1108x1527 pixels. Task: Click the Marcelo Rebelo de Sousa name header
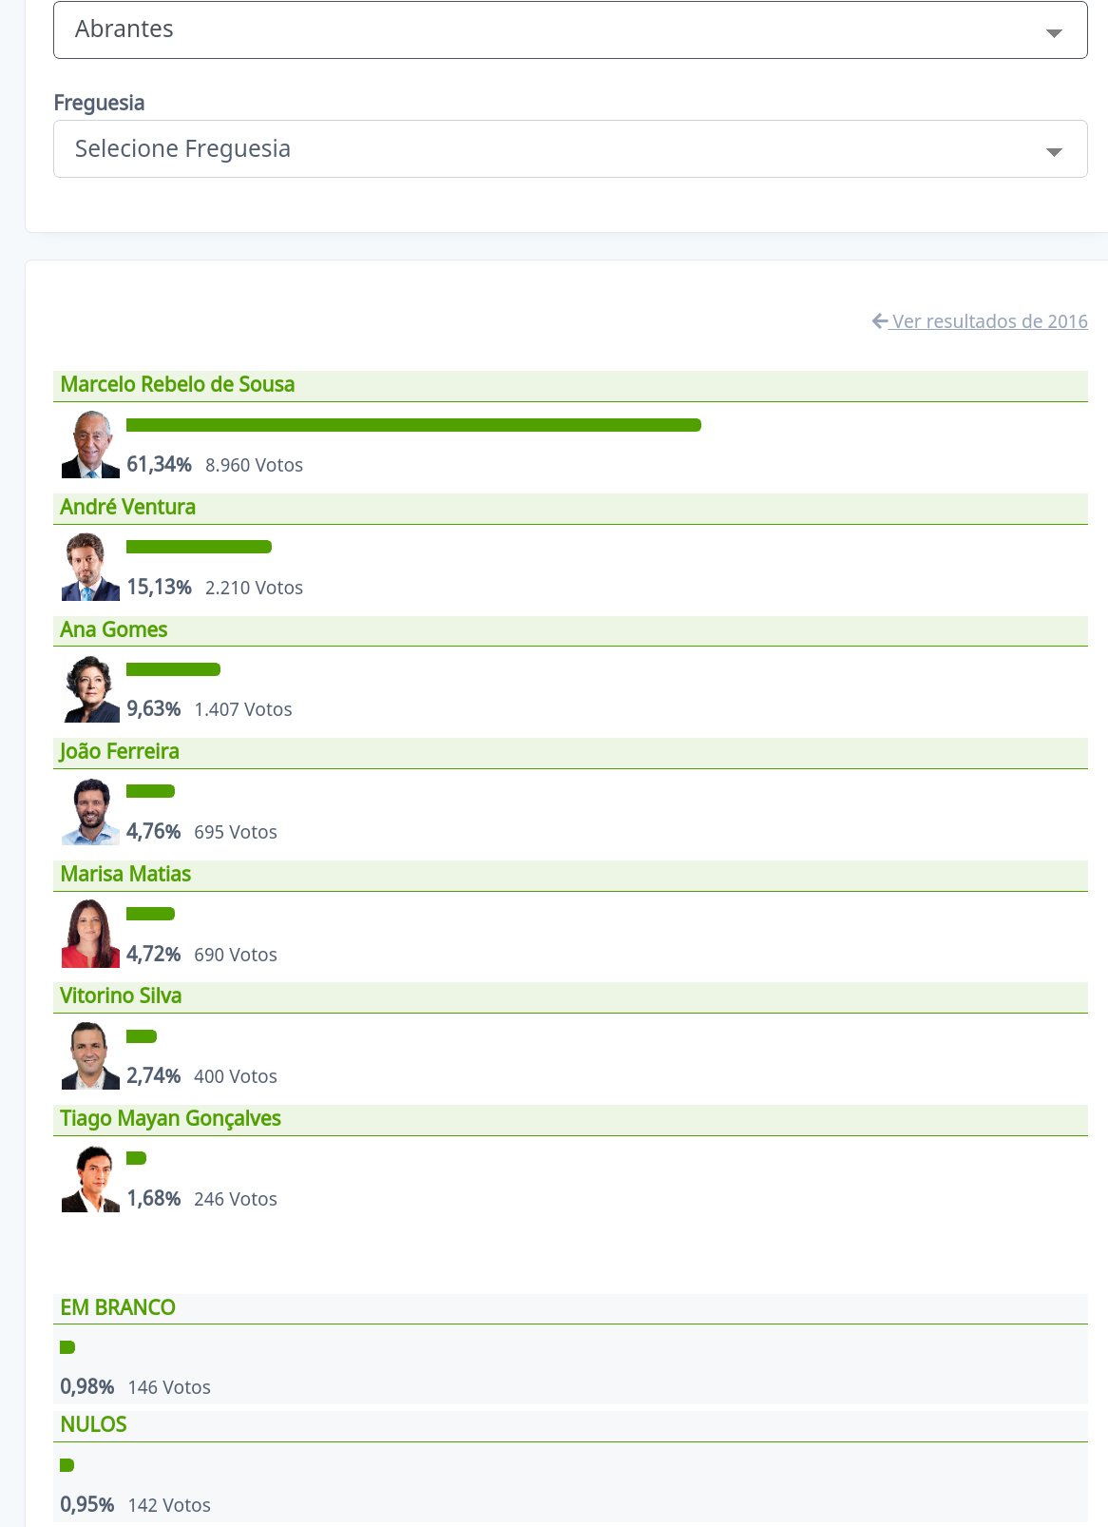[178, 385]
